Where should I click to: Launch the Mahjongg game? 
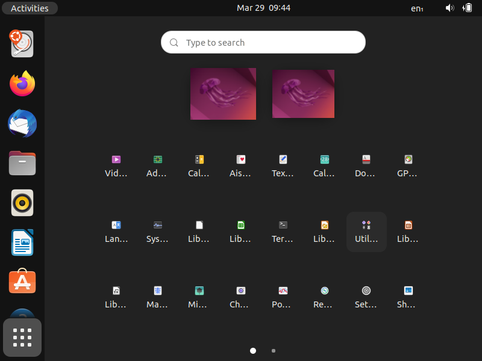tap(158, 297)
